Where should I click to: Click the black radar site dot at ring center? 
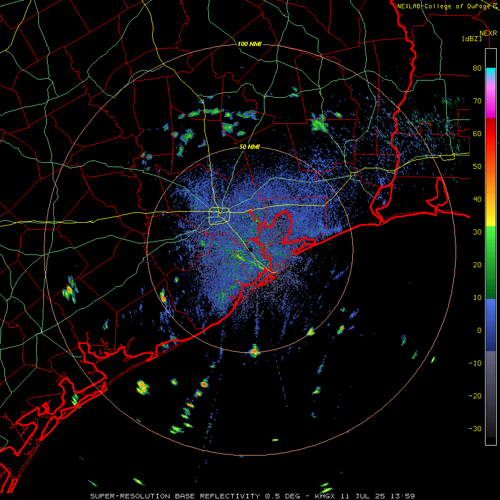point(251,249)
